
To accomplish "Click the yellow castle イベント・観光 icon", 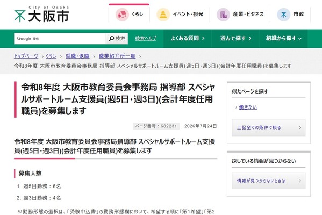I will (x=163, y=15).
